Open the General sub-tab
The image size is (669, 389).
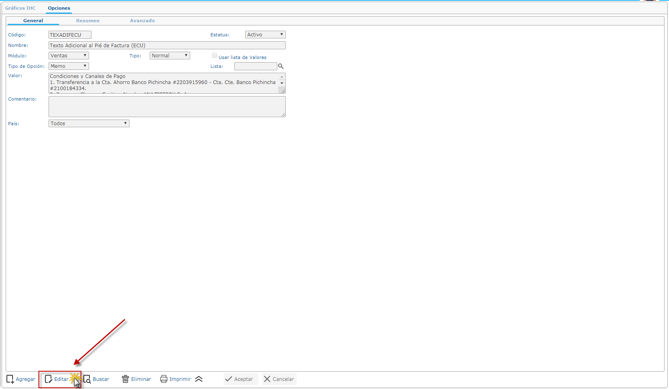click(33, 21)
